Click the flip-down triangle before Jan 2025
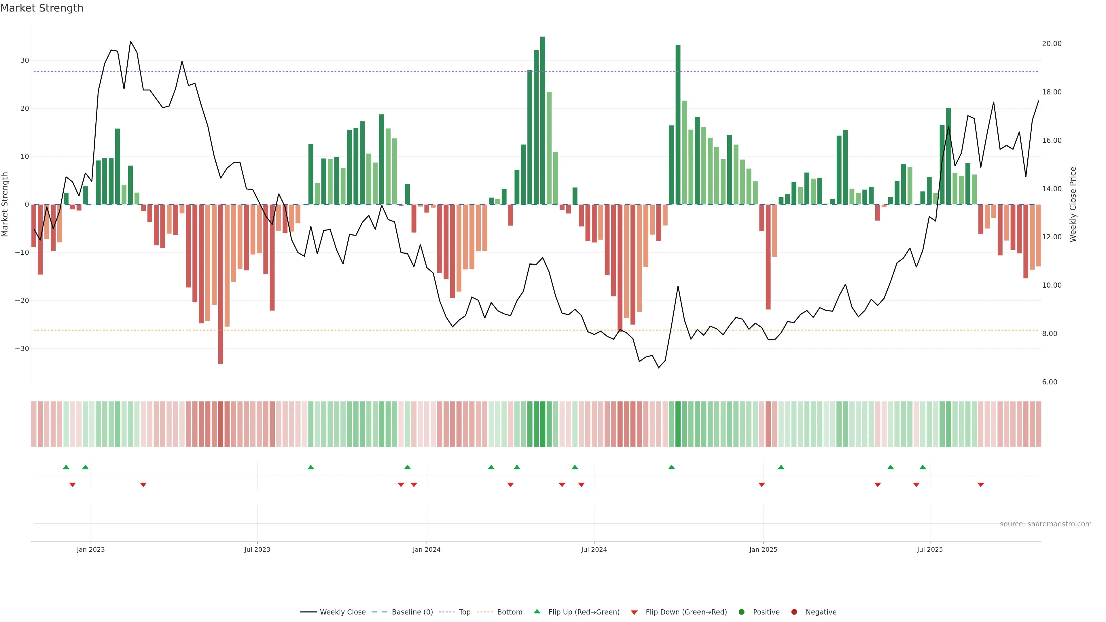The height and width of the screenshot is (622, 1106). pyautogui.click(x=762, y=485)
